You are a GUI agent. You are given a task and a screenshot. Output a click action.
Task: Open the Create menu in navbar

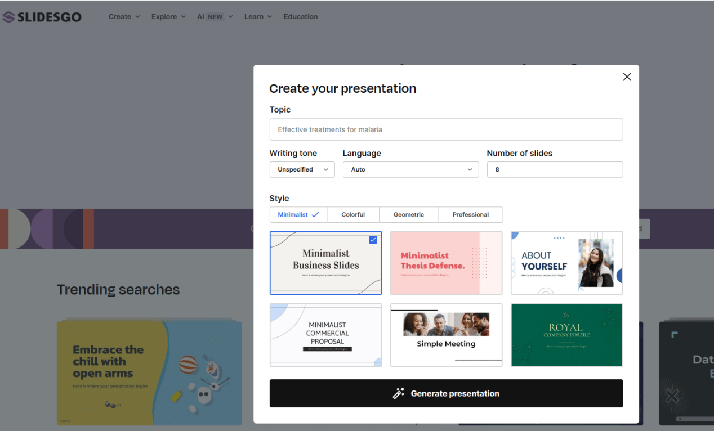point(124,17)
